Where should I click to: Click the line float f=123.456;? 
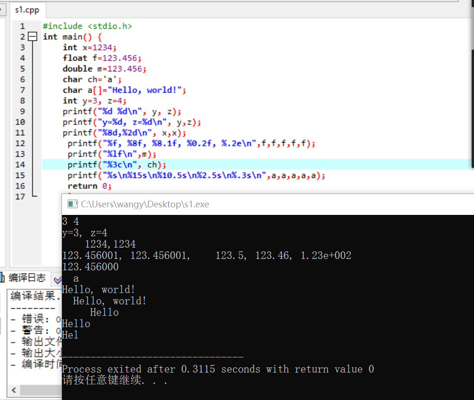(x=102, y=58)
